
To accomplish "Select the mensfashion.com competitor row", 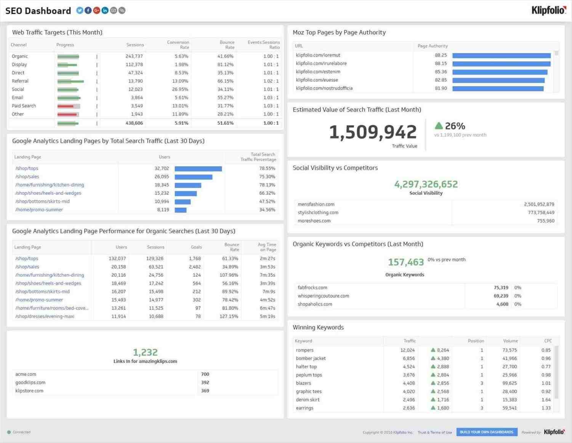I will 426,204.
